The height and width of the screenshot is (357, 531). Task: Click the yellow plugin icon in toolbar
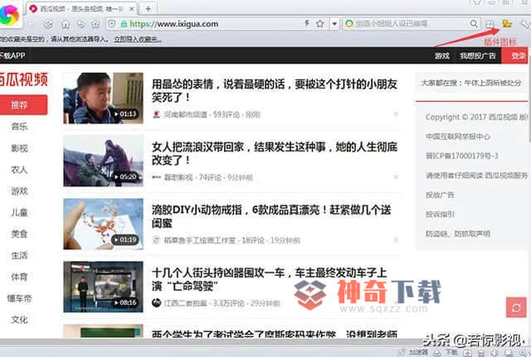[x=507, y=24]
